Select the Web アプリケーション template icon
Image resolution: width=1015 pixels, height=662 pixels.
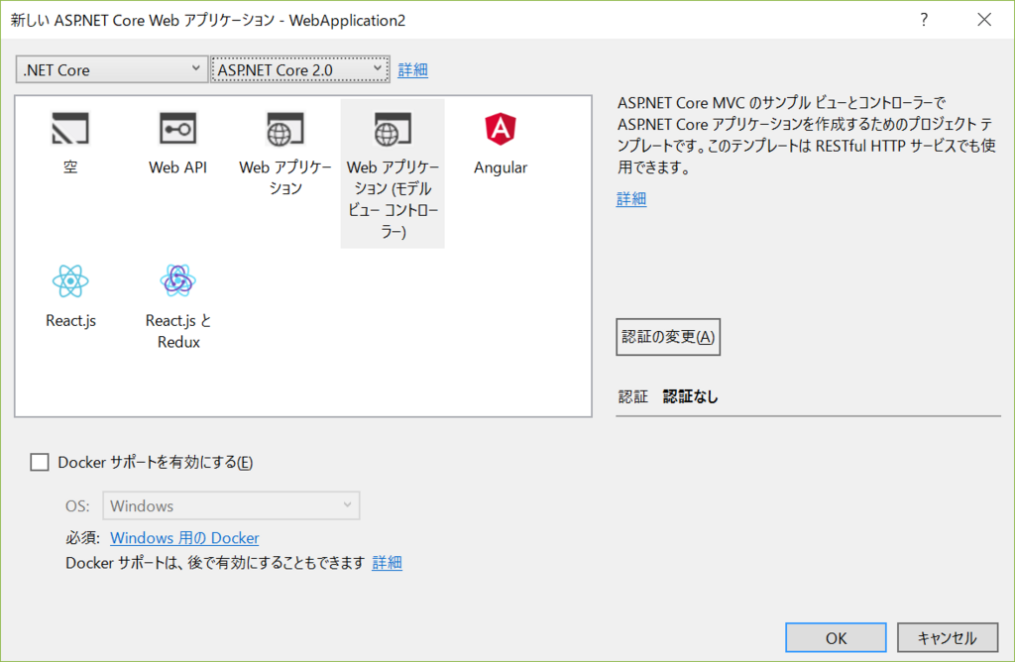coord(284,129)
